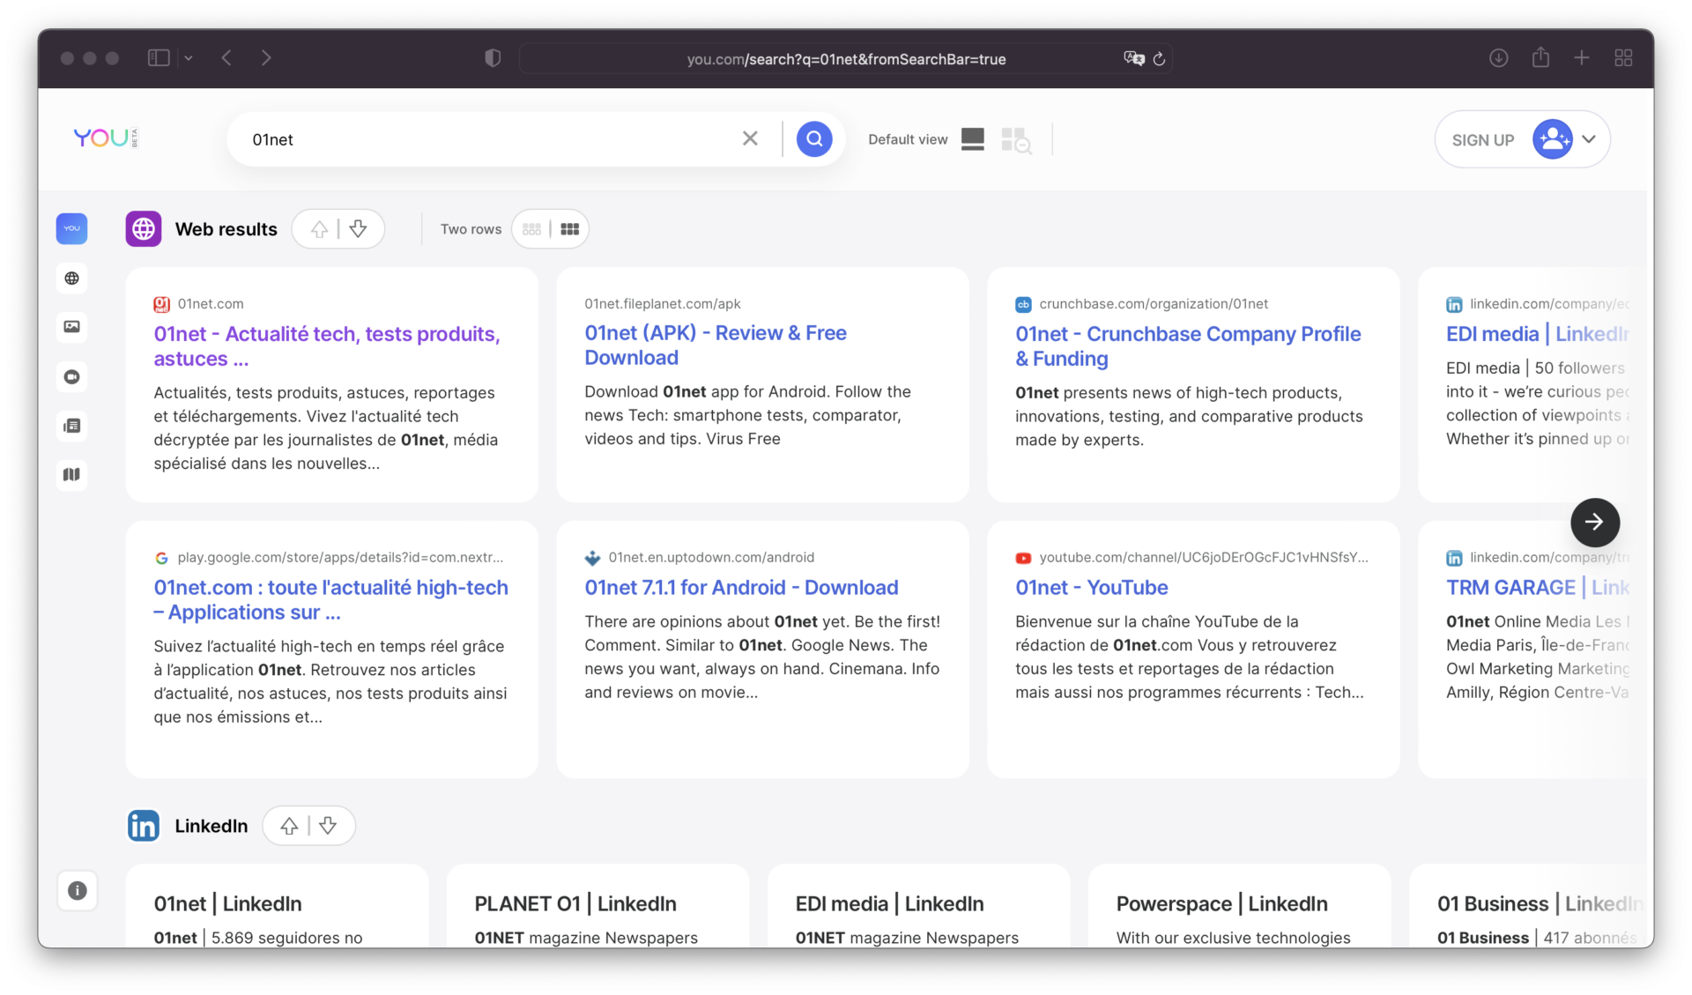
Task: Click the SIGN UP button
Action: click(1482, 140)
